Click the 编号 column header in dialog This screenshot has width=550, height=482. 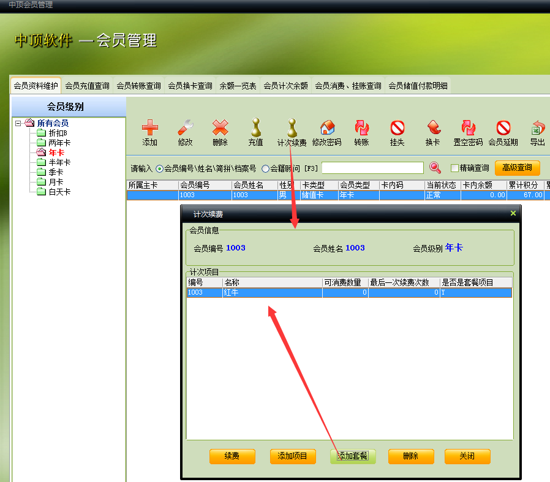point(205,282)
